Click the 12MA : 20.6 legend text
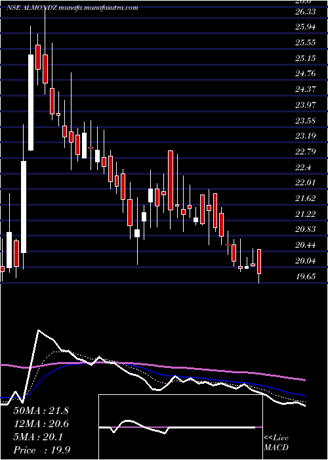 [41, 424]
